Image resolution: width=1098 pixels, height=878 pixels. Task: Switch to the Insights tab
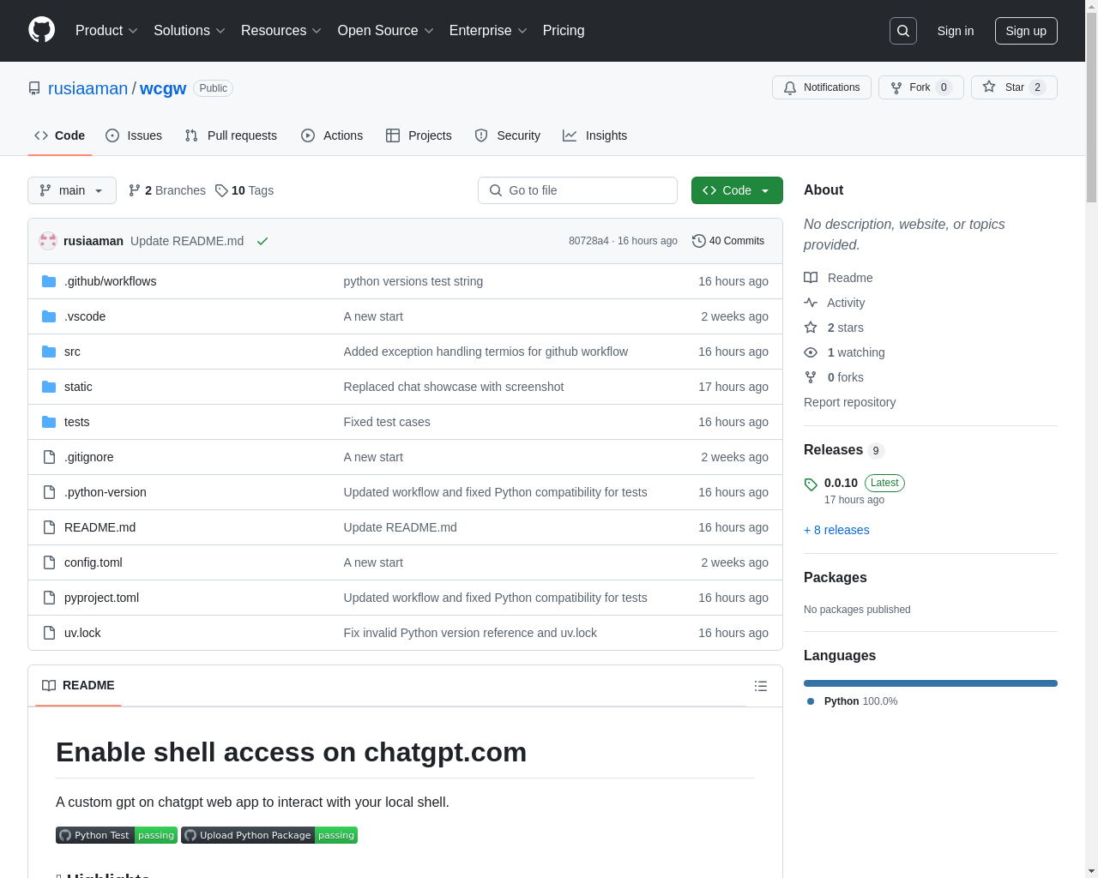tap(594, 135)
